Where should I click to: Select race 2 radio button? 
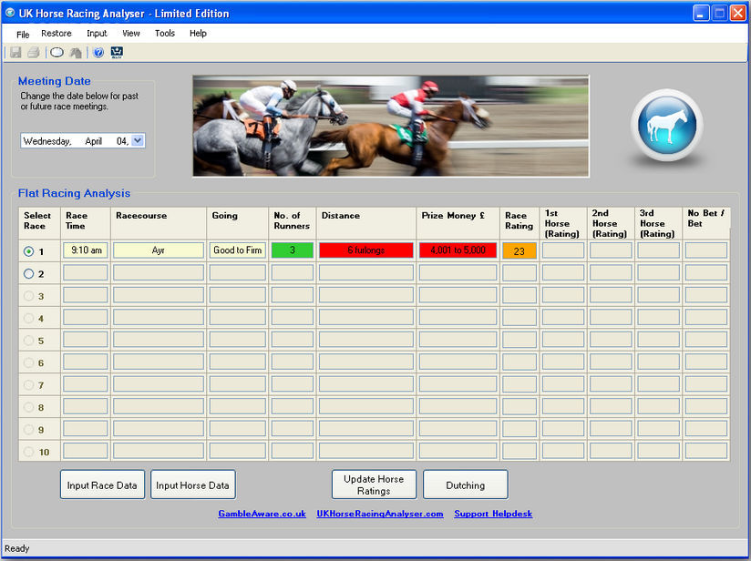(26, 272)
